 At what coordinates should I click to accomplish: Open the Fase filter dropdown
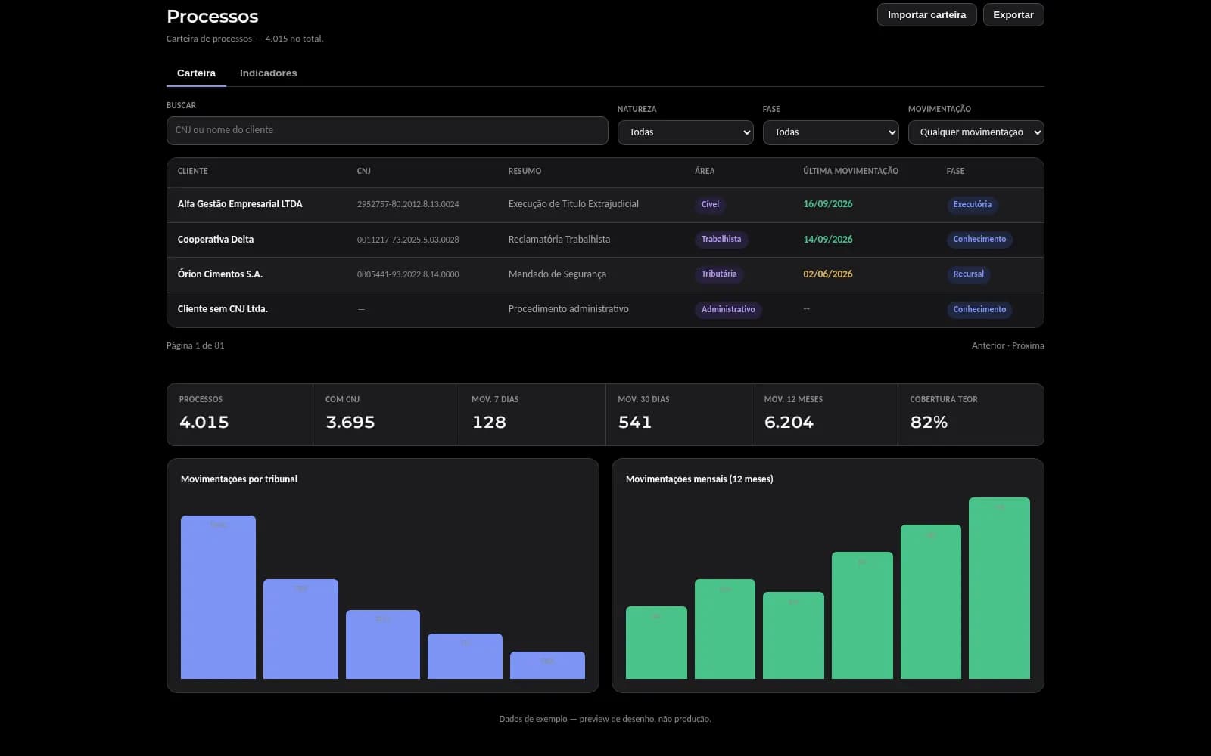point(830,132)
